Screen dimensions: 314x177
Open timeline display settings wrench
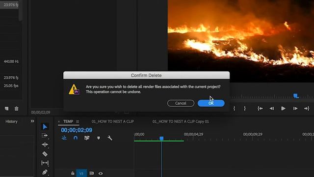tap(110, 138)
